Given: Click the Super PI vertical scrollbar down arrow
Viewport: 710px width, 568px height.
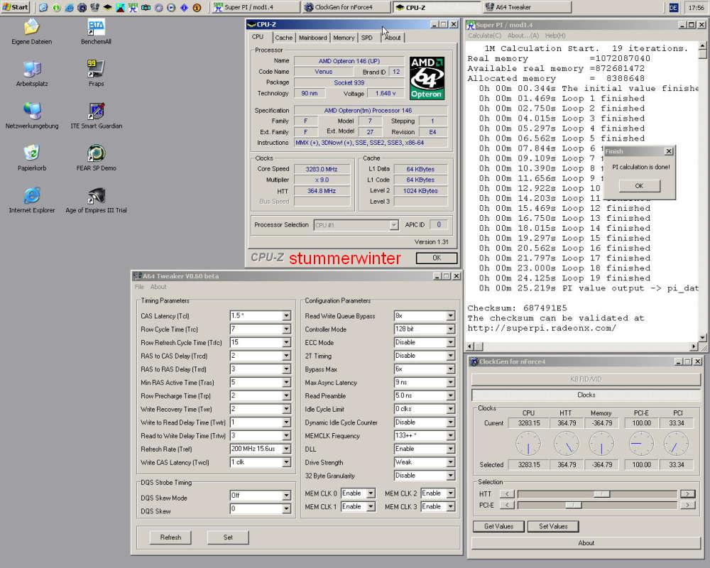Looking at the screenshot, I should 703,337.
